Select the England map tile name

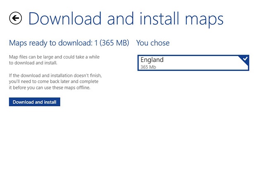152,60
